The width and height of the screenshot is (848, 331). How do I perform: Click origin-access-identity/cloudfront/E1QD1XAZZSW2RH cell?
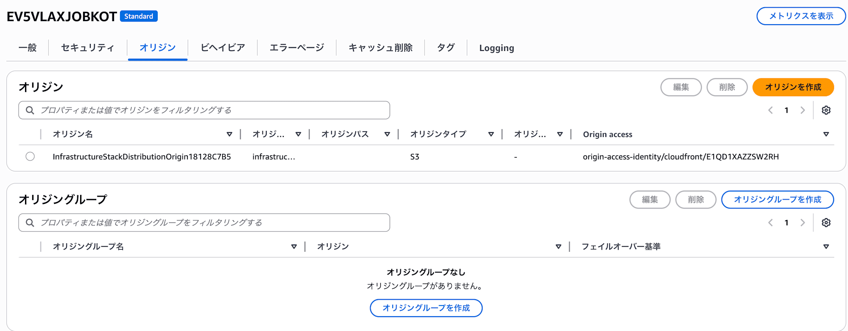(x=681, y=157)
